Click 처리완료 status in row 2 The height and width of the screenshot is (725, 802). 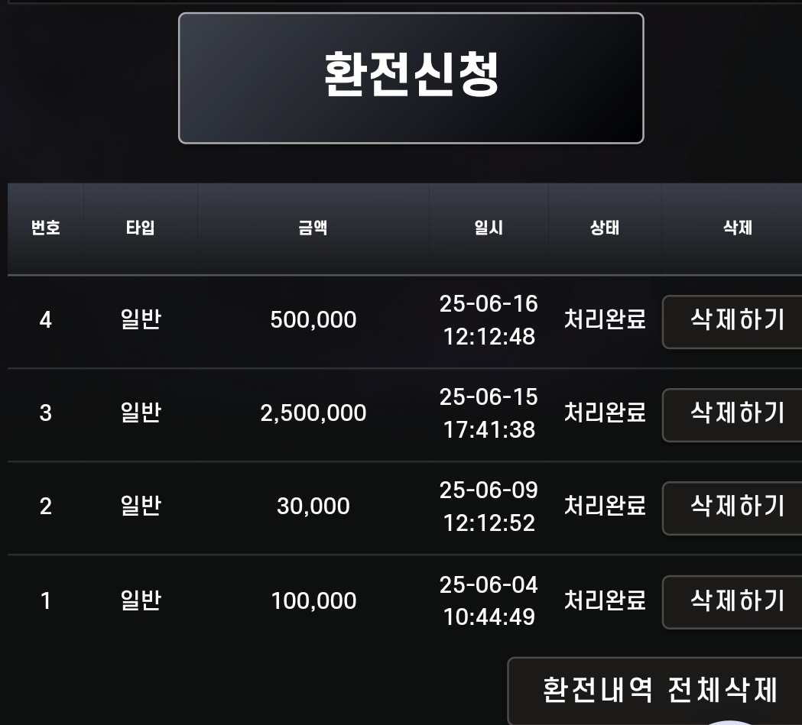pos(605,506)
